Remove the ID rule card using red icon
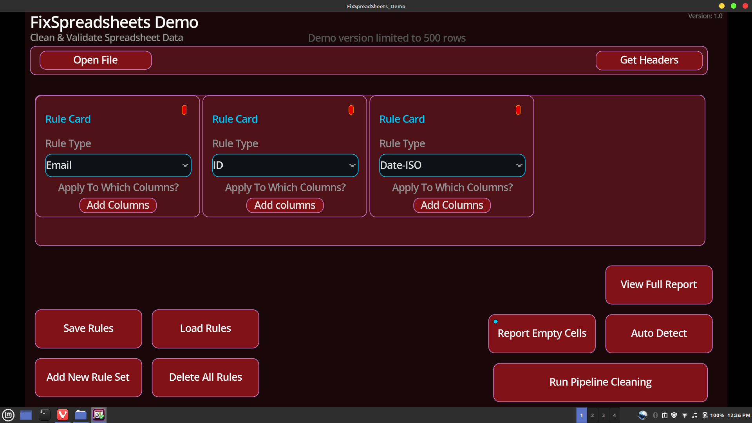The image size is (752, 423). (x=351, y=110)
